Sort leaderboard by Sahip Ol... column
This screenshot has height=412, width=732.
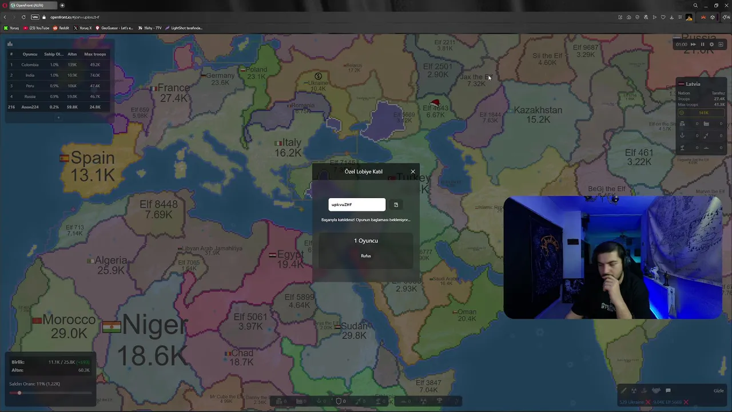coord(54,54)
